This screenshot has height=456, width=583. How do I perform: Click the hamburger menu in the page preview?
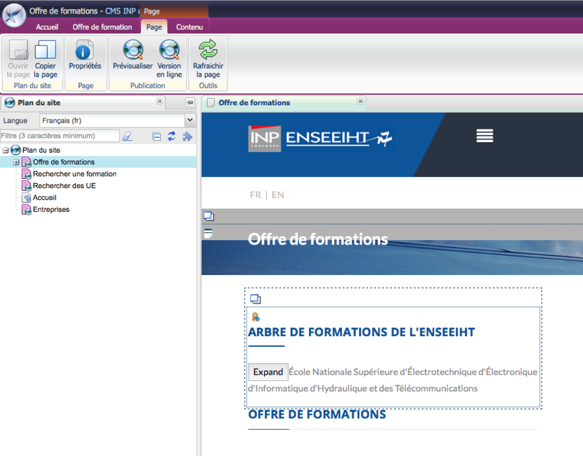pyautogui.click(x=484, y=136)
